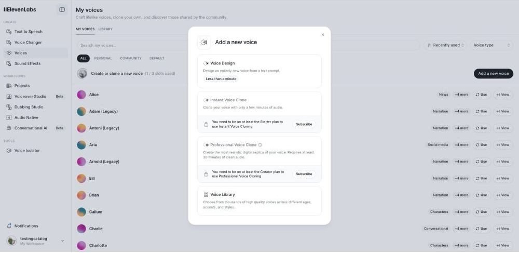The width and height of the screenshot is (519, 253).
Task: Click the Characters tag for Callum
Action: 439,212
